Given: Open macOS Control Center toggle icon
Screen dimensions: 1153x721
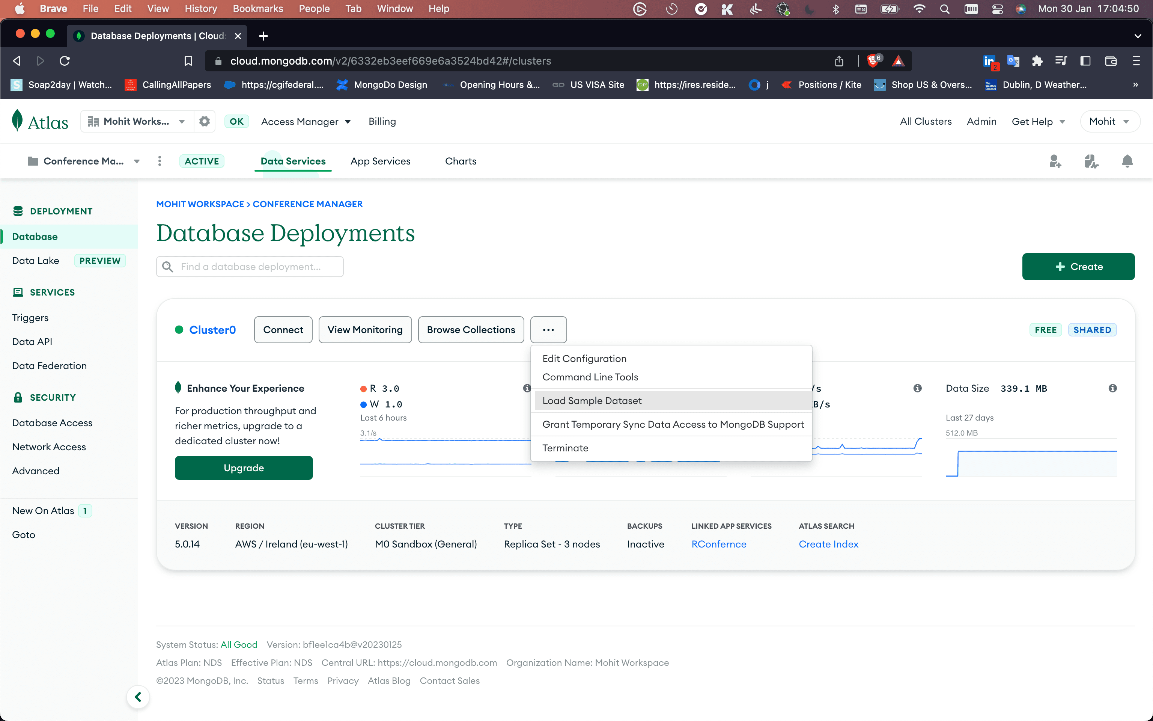Looking at the screenshot, I should (997, 9).
